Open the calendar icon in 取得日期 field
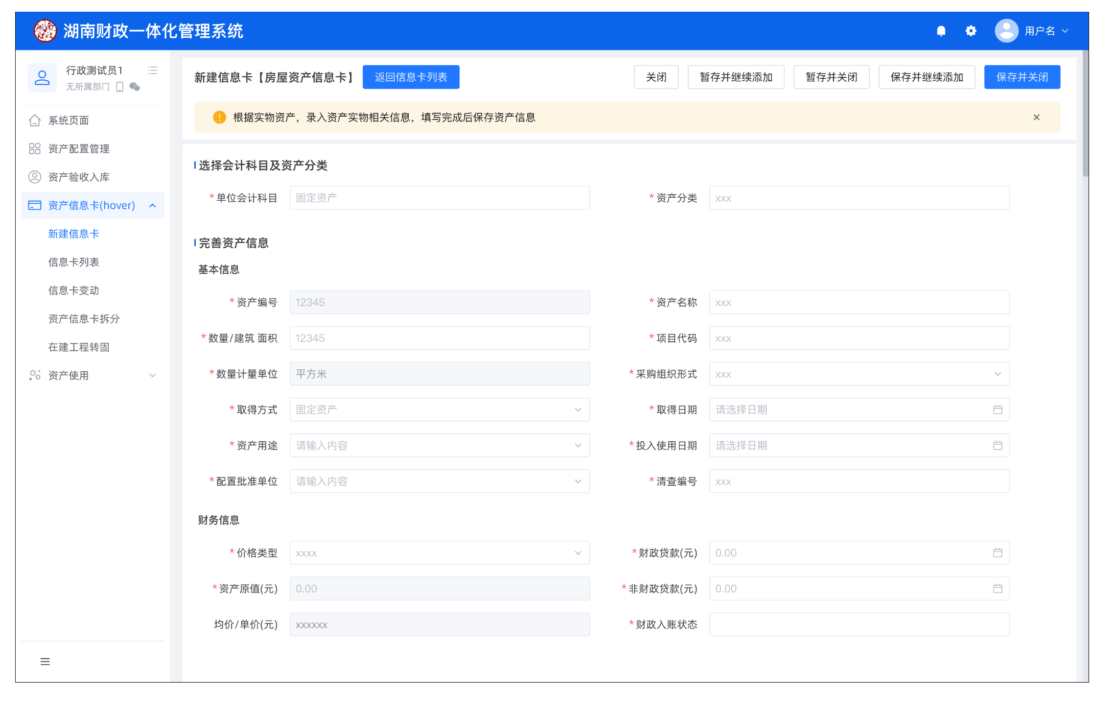This screenshot has width=1115, height=711. [x=998, y=409]
